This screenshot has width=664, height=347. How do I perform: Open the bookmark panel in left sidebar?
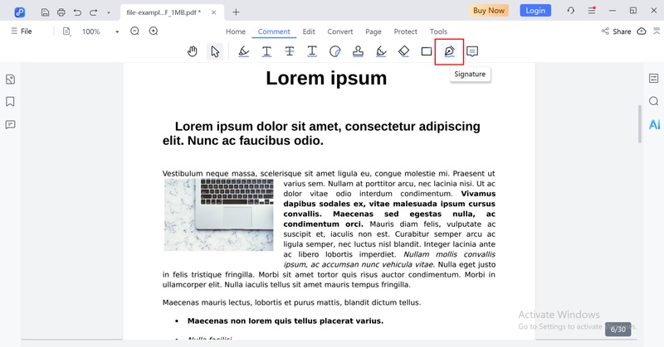pos(11,102)
